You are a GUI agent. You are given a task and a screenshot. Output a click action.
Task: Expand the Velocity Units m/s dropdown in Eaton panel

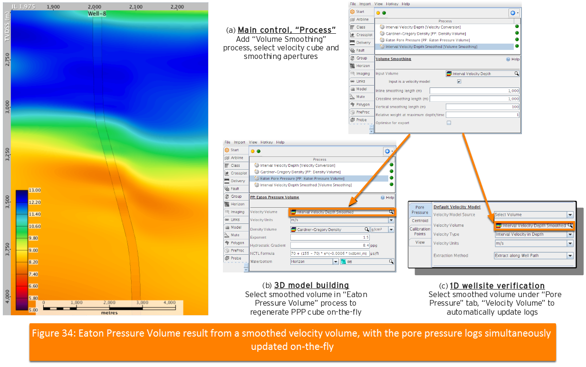click(x=391, y=220)
